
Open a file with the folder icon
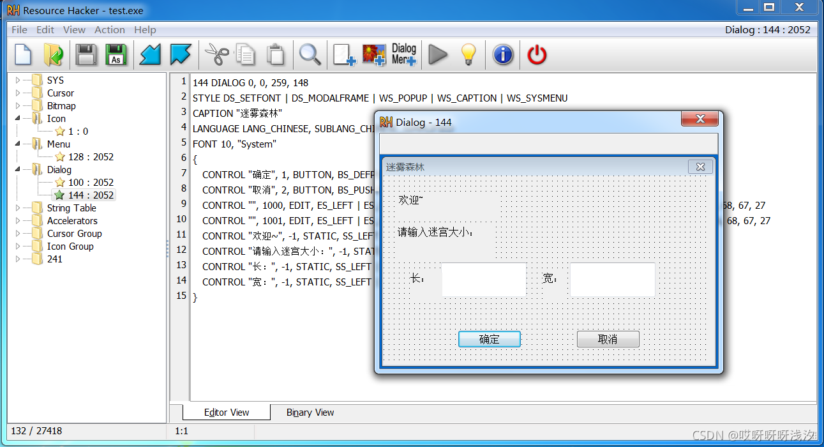(x=54, y=54)
